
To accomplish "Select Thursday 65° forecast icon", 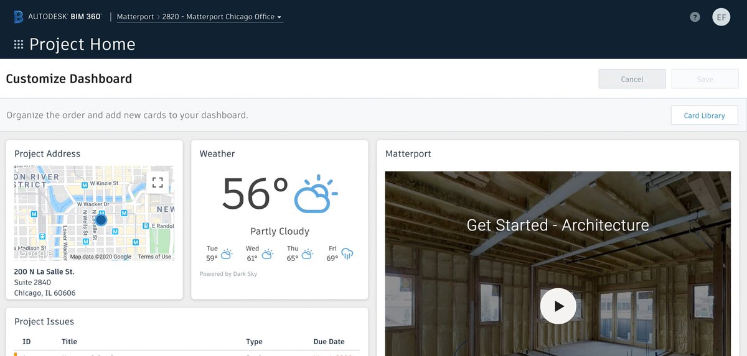I will (x=308, y=253).
